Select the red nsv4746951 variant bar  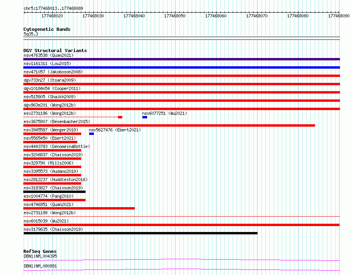click(79, 208)
